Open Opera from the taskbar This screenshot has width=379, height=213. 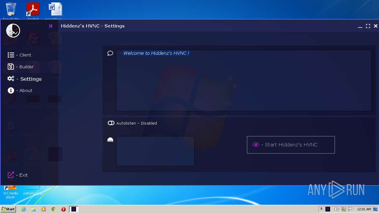(63, 209)
